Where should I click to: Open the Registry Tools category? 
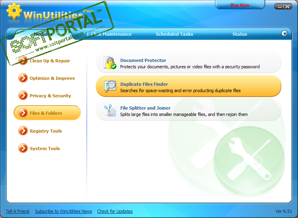click(46, 131)
